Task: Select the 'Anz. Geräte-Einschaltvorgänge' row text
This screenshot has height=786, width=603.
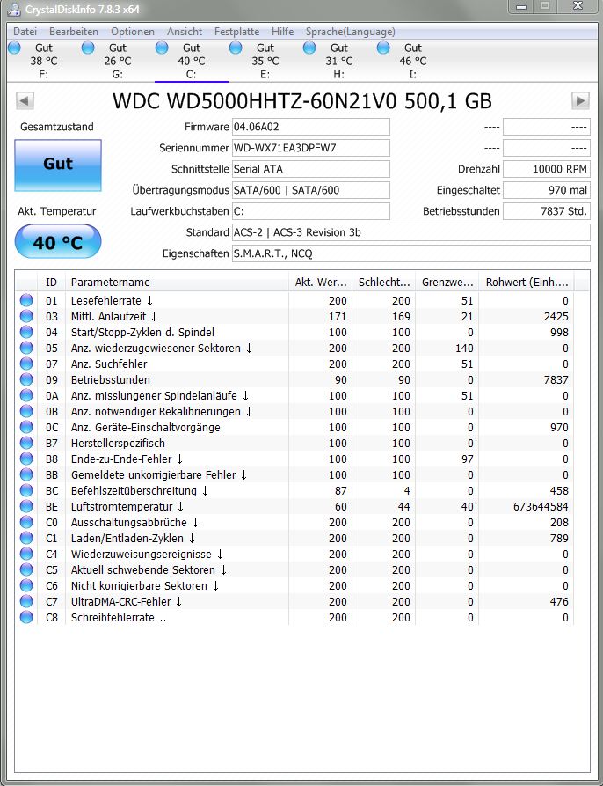Action: 146,427
